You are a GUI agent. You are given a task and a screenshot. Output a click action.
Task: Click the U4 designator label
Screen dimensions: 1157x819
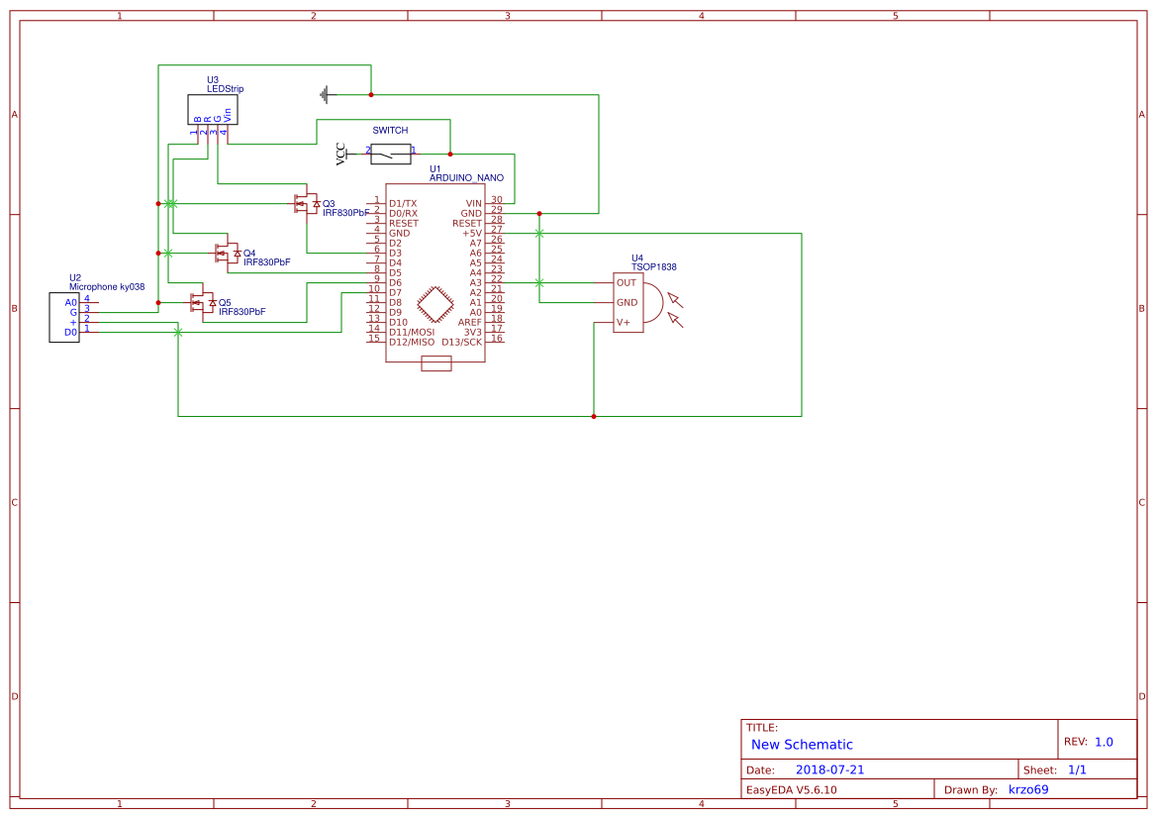click(x=637, y=258)
